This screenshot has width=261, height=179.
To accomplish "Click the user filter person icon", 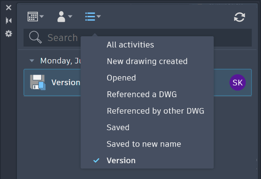I will (x=61, y=17).
